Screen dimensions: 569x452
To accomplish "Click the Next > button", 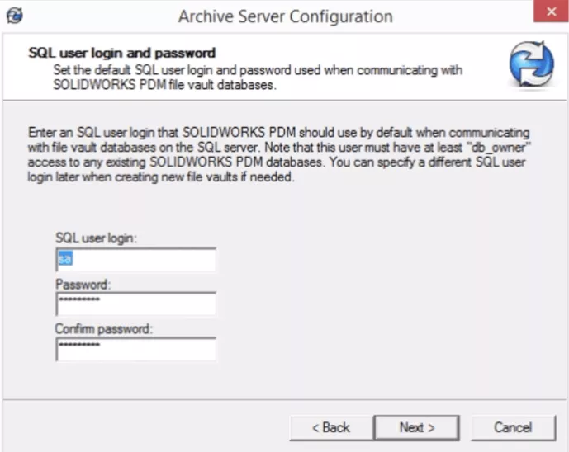I will (x=416, y=428).
